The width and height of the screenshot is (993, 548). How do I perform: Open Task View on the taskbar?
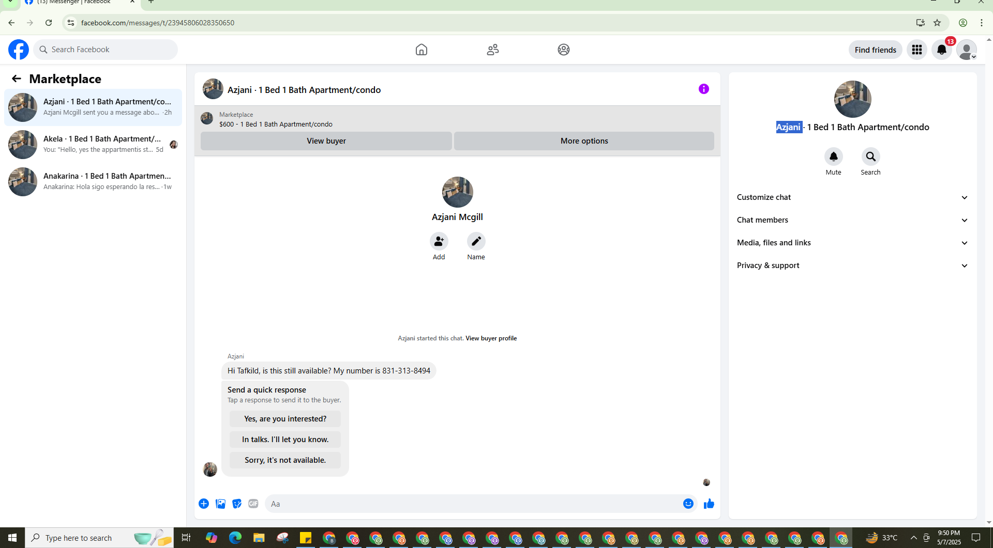pos(186,538)
